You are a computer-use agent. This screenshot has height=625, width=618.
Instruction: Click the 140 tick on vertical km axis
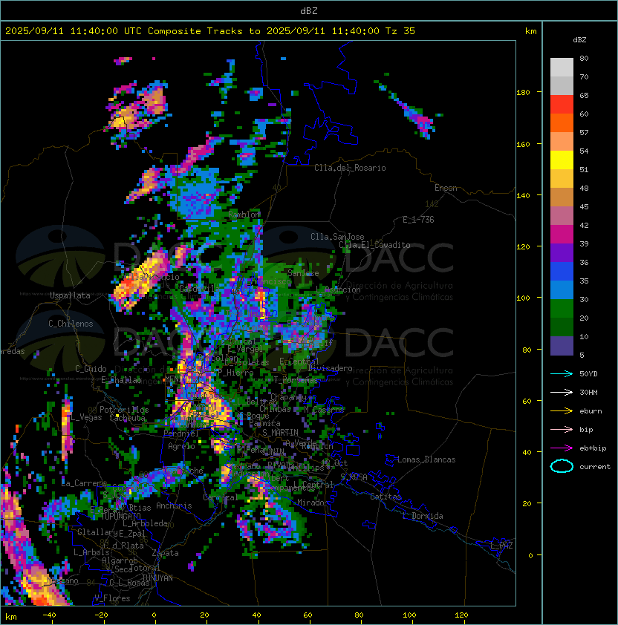pos(523,196)
